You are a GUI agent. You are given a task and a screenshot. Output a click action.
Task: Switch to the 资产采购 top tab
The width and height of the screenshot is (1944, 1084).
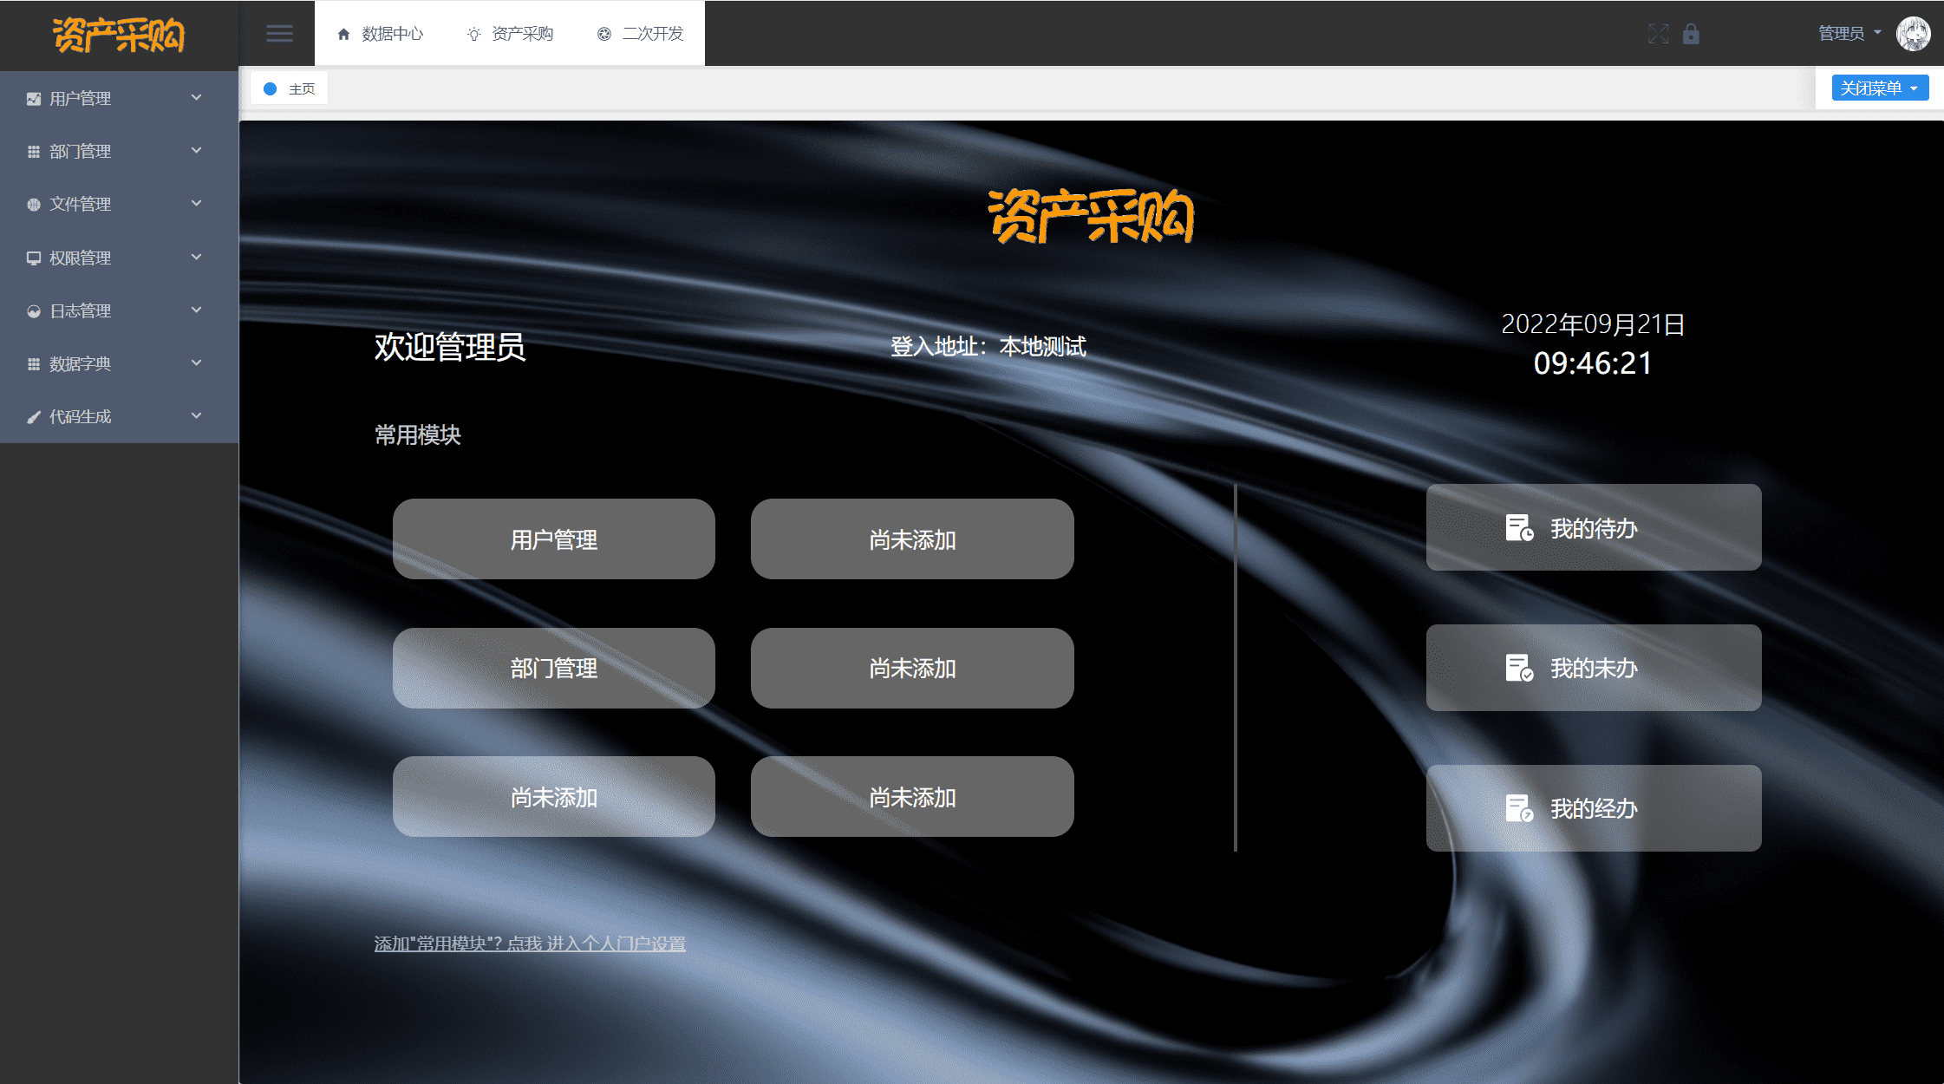click(x=510, y=34)
